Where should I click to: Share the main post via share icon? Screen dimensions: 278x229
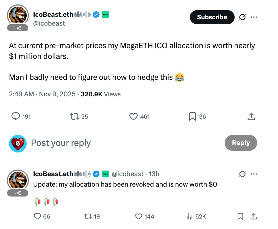coord(251,117)
